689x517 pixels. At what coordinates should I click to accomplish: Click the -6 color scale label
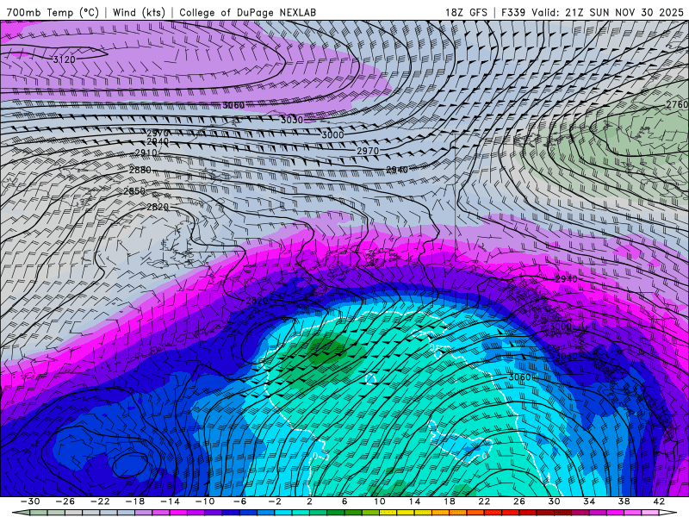pyautogui.click(x=240, y=501)
